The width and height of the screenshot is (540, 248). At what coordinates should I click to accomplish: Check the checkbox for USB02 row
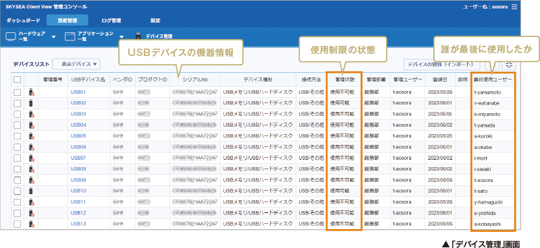18,103
